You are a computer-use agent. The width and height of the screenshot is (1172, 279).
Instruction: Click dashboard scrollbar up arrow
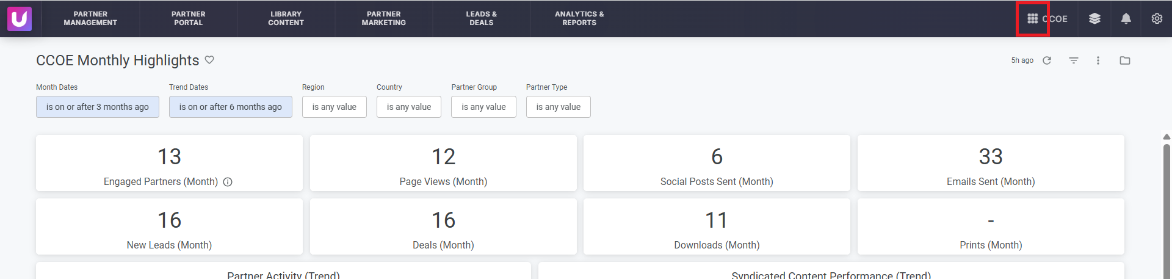(1167, 137)
